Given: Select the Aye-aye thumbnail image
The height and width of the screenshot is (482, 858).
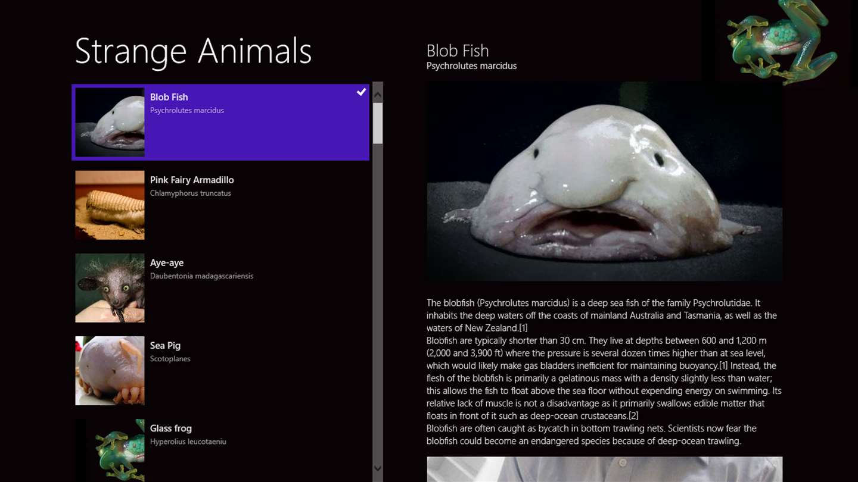Looking at the screenshot, I should [110, 287].
